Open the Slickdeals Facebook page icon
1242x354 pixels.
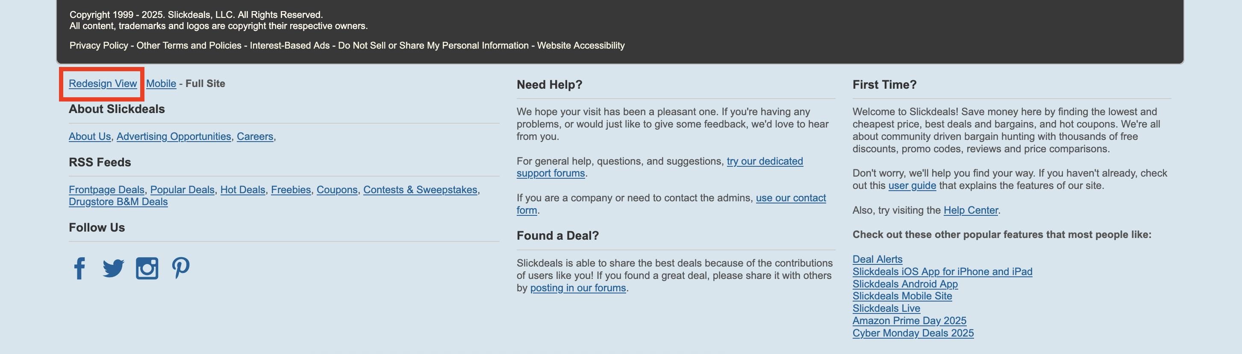(x=79, y=268)
